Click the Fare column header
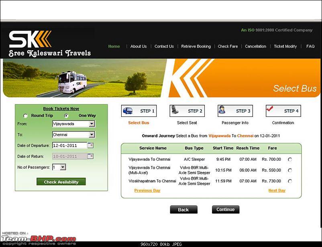This screenshot has width=322, height=247. point(272,148)
